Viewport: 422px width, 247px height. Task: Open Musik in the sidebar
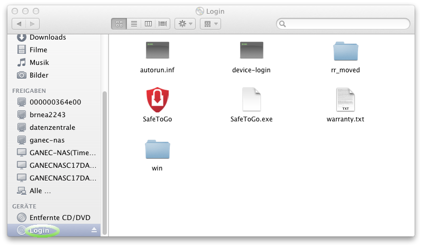54,63
